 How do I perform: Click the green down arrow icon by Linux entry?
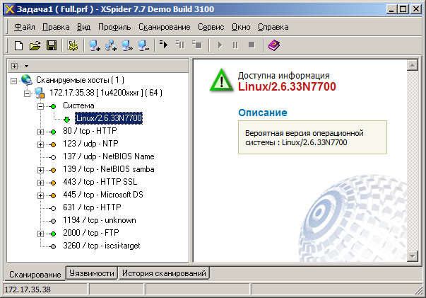click(x=67, y=119)
